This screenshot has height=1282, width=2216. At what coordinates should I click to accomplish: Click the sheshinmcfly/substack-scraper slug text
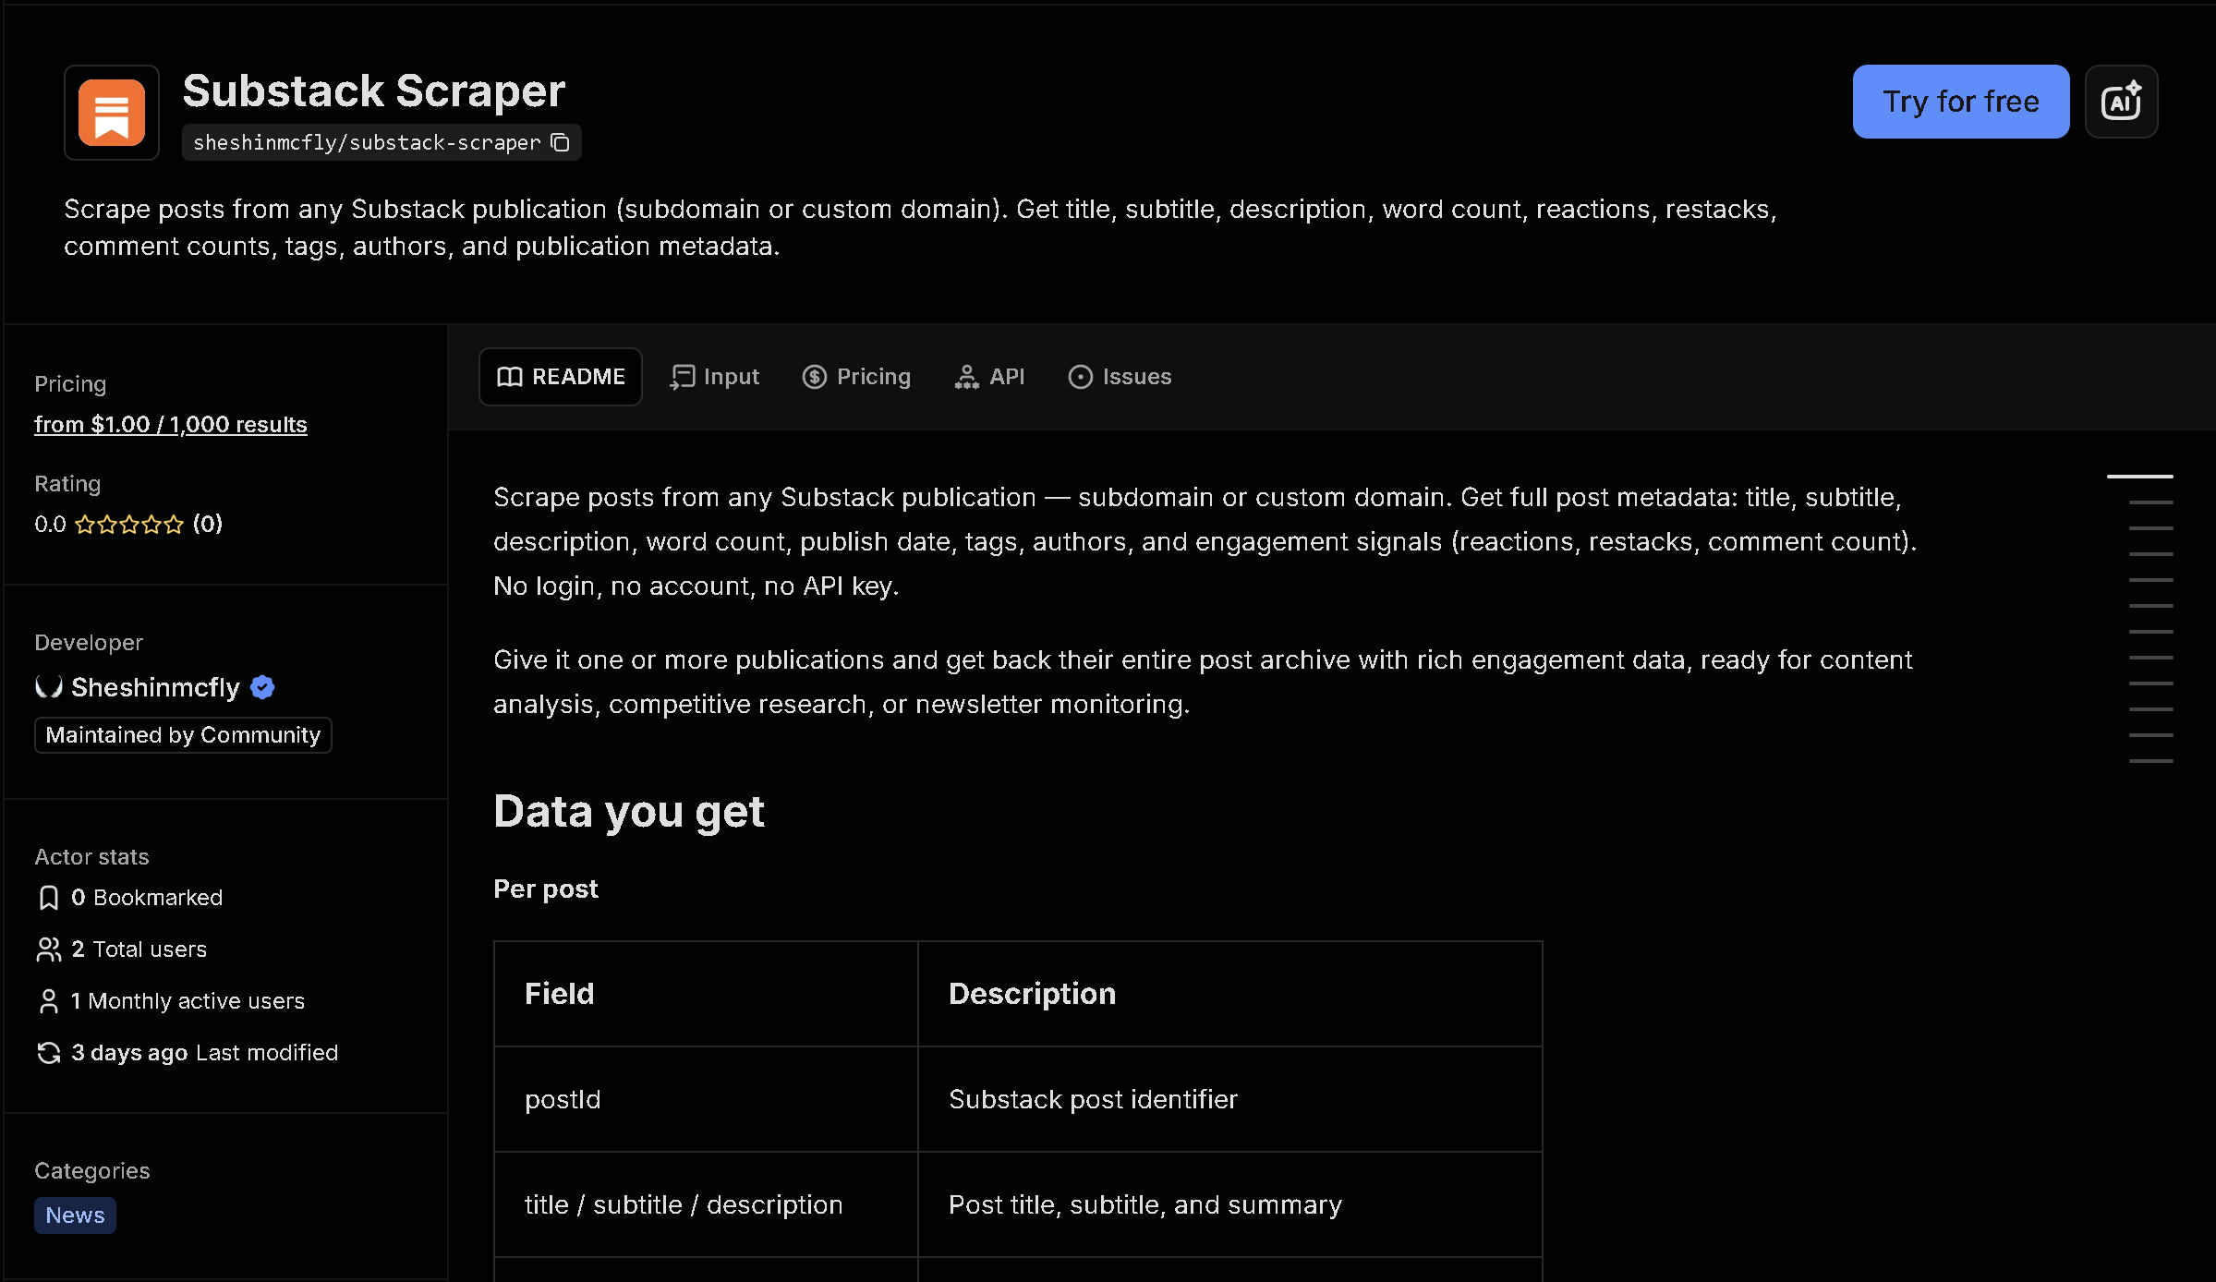pos(367,142)
